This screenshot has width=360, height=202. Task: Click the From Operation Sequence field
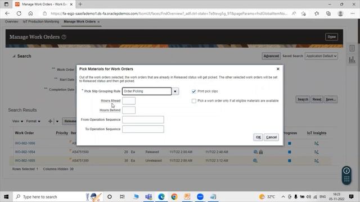(x=143, y=120)
